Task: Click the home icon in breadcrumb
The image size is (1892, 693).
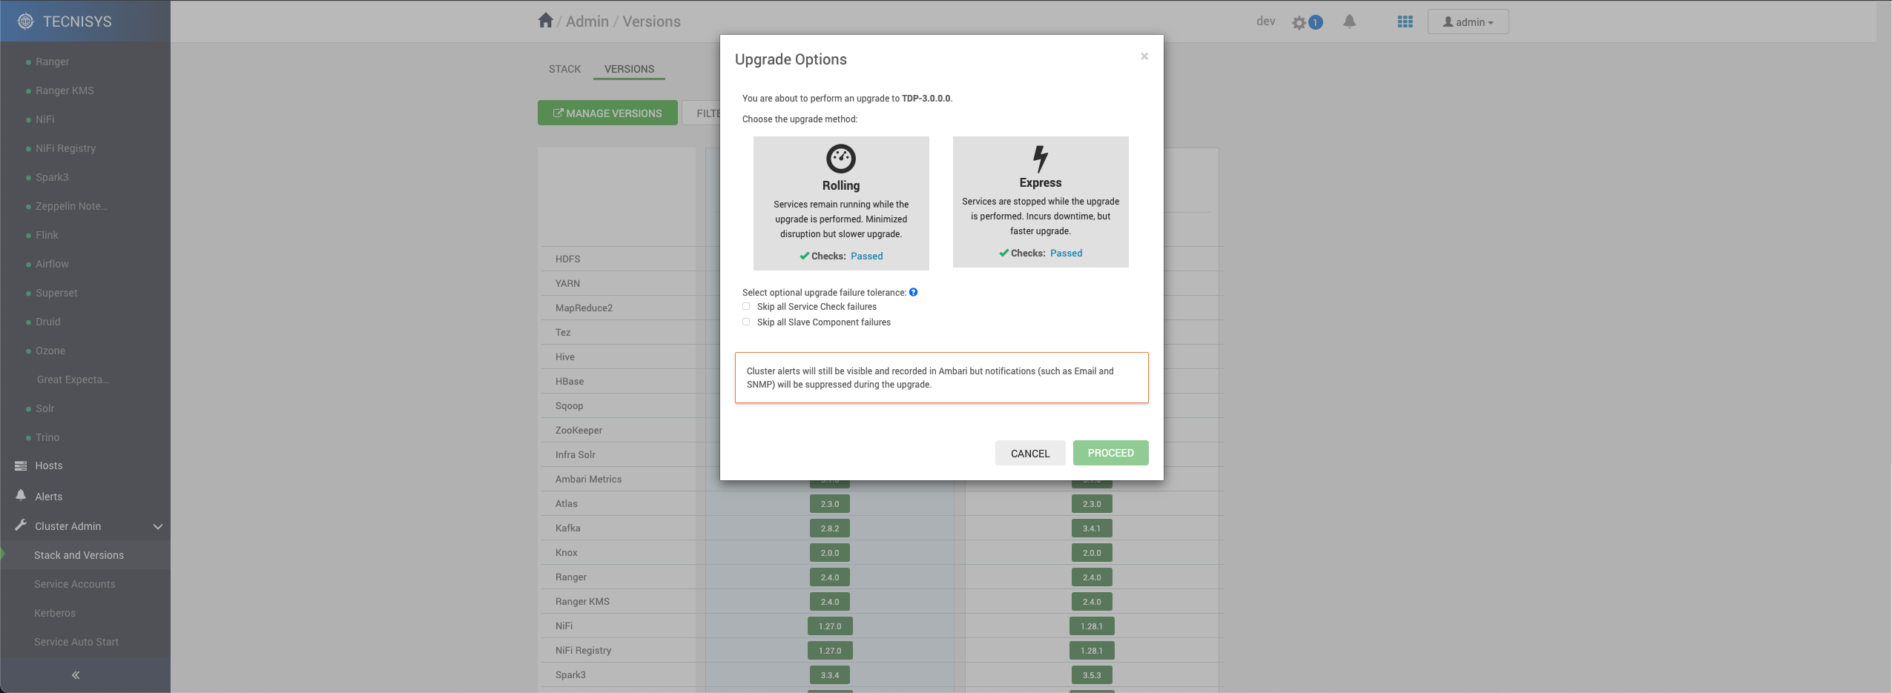Action: (545, 21)
